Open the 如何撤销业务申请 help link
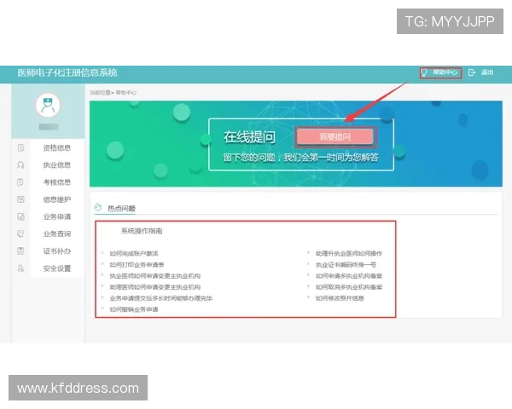The image size is (512, 409). point(134,309)
